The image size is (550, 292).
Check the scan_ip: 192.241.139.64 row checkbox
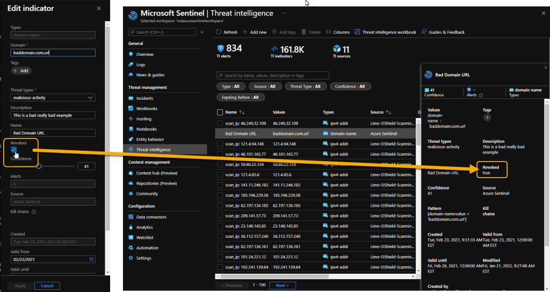[x=220, y=267]
